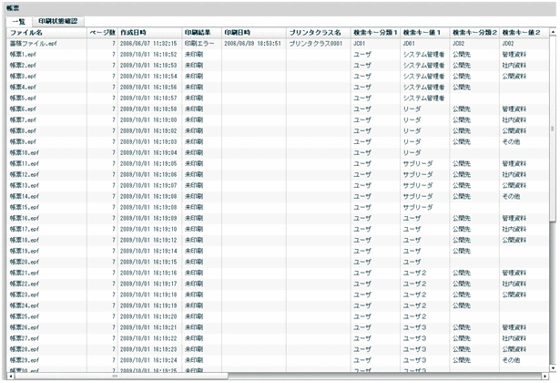Select file 帳票1.epf in the list
Screen dimensions: 560x383
point(23,54)
